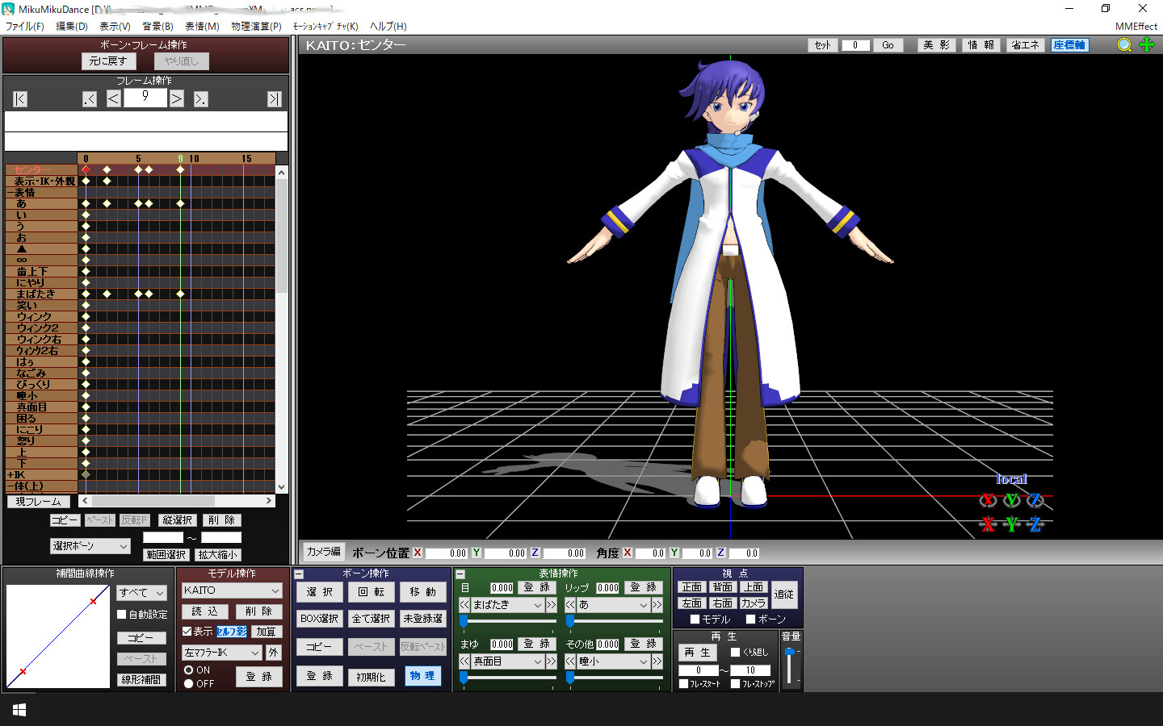Jump to first frame button

[x=20, y=99]
